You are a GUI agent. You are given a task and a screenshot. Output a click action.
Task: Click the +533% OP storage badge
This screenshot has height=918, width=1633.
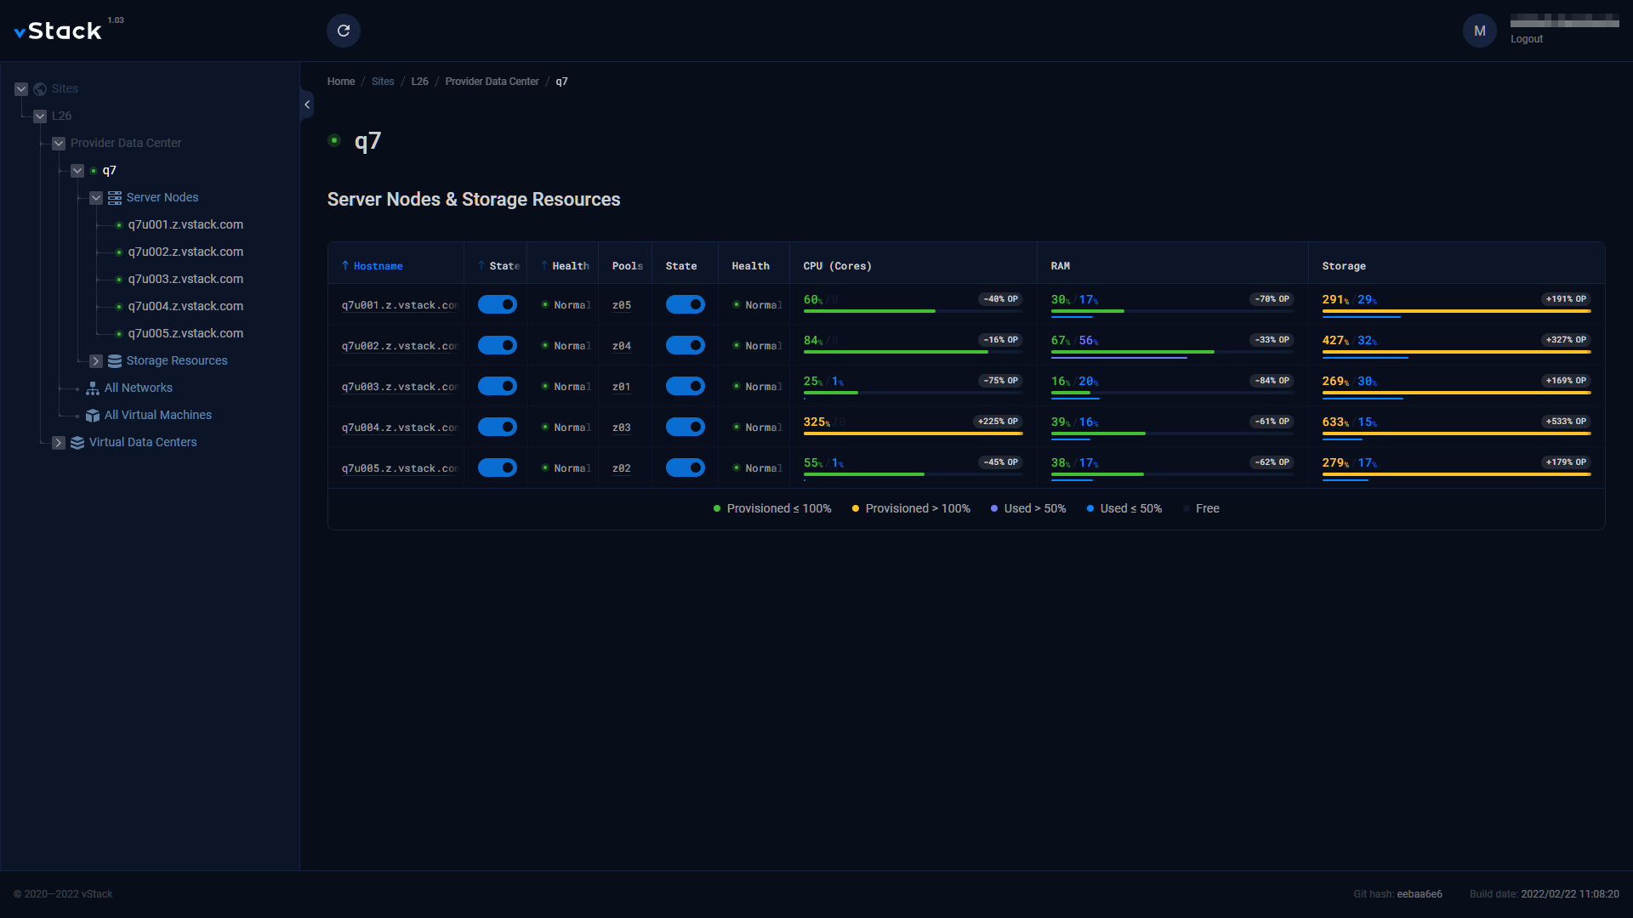click(x=1566, y=422)
